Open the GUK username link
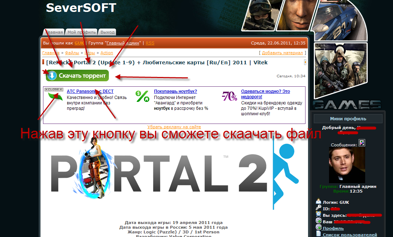Viewport: 393px width, 237px height. (x=79, y=43)
